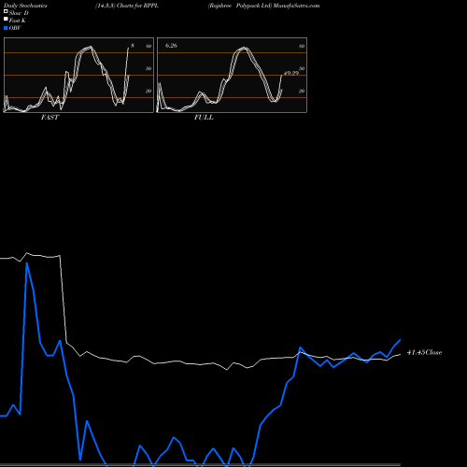Open the FULL stochastic chart thumbnail

[x=232, y=75]
